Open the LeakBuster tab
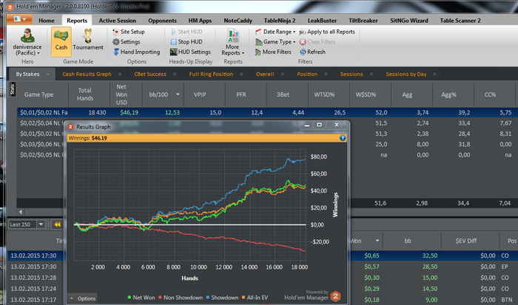Screen dimensions: 518x305 pyautogui.click(x=322, y=21)
